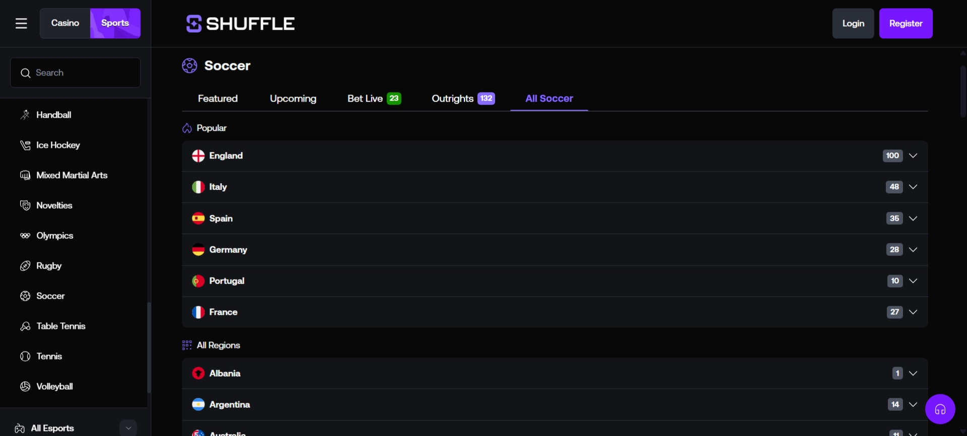Select the Rugby ball icon
The width and height of the screenshot is (967, 436).
tap(25, 266)
